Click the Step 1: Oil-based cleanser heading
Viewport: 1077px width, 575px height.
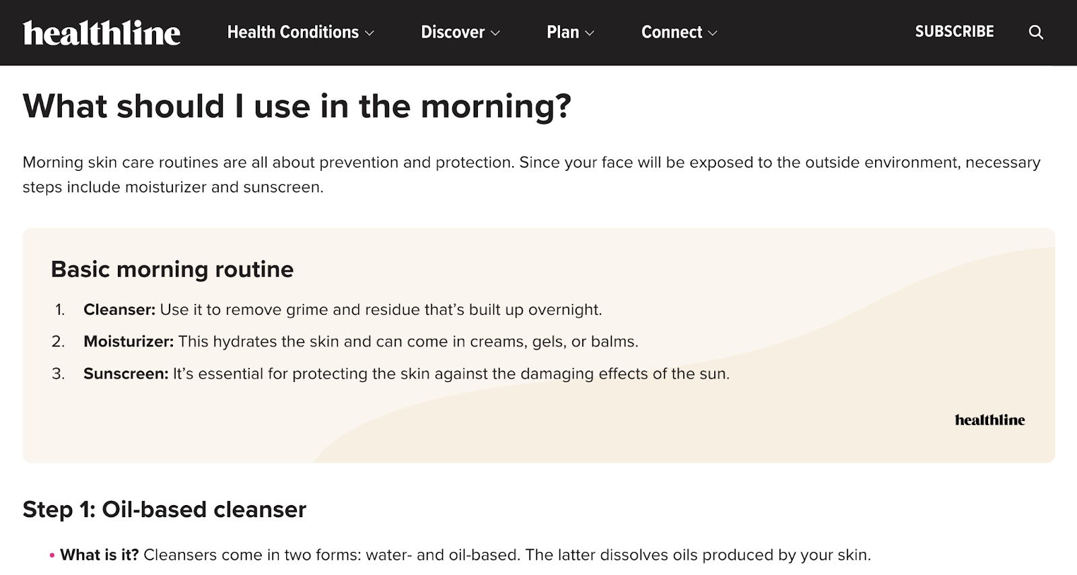tap(164, 509)
